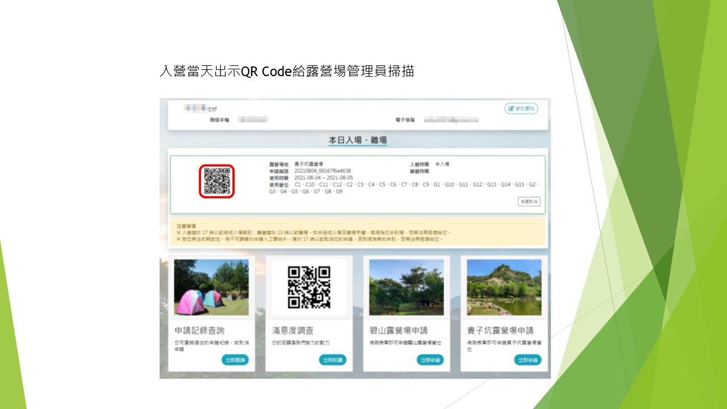
Task: Click 立即申請 under 碧山露營場申請
Action: tap(431, 360)
